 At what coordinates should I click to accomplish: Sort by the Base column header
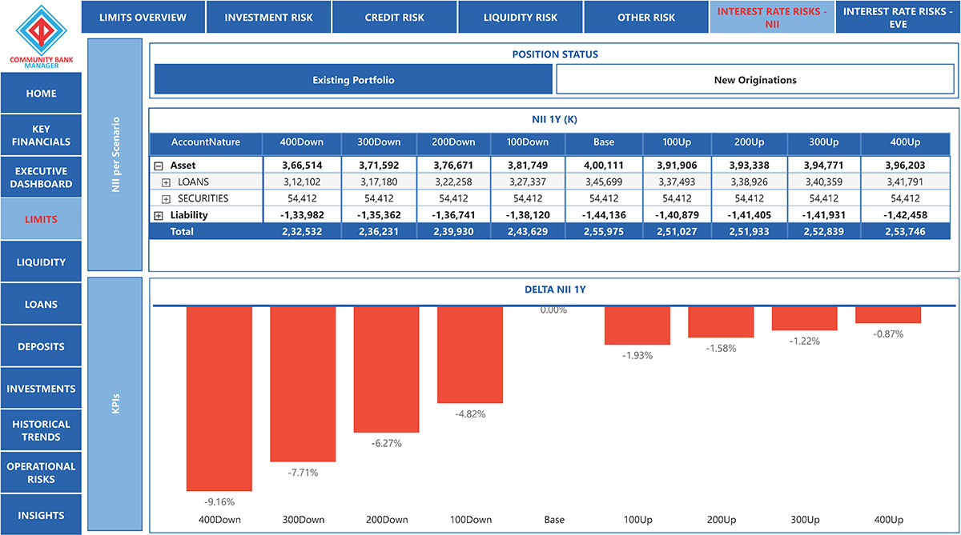pos(604,142)
